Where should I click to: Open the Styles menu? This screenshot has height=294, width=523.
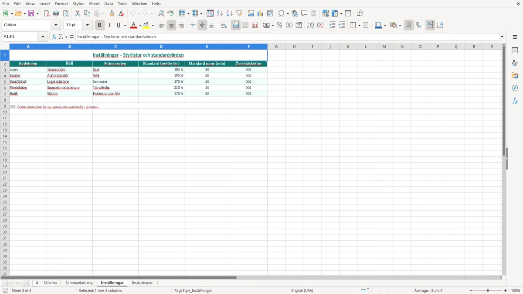click(x=78, y=3)
